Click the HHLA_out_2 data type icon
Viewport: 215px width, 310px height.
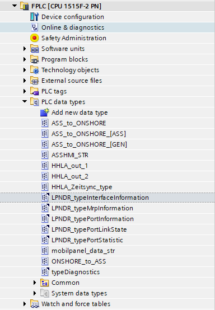[45, 176]
